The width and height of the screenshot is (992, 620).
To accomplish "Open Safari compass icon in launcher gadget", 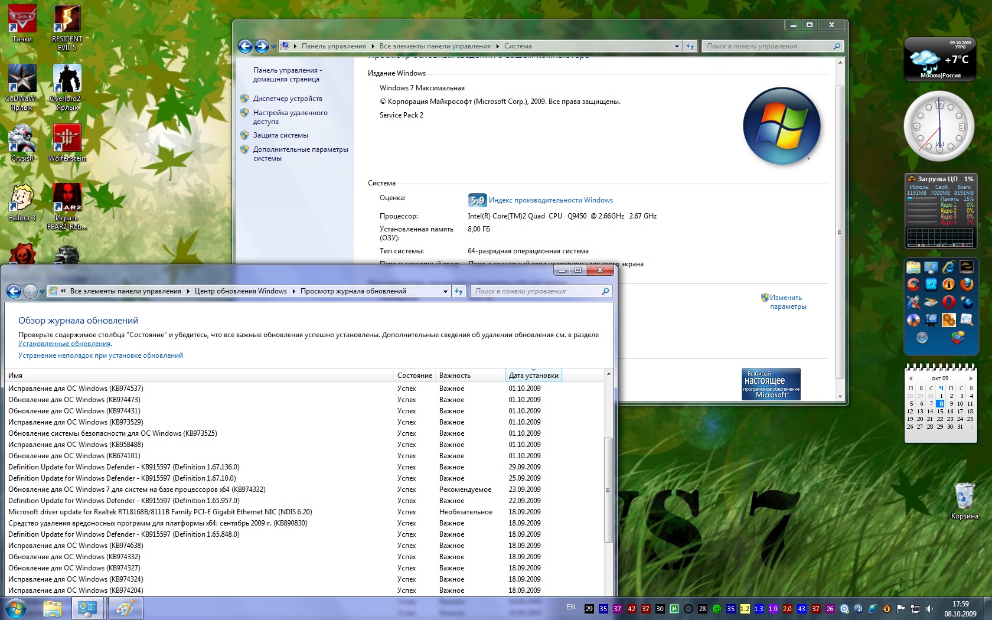I will pos(922,338).
